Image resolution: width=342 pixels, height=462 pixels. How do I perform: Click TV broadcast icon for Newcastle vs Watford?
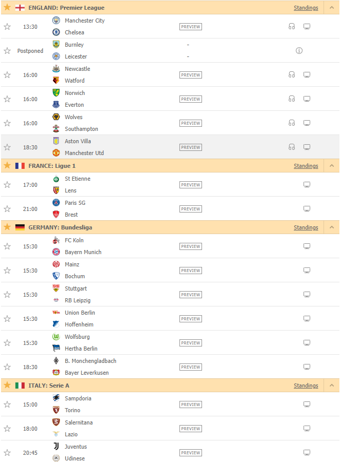tap(307, 75)
